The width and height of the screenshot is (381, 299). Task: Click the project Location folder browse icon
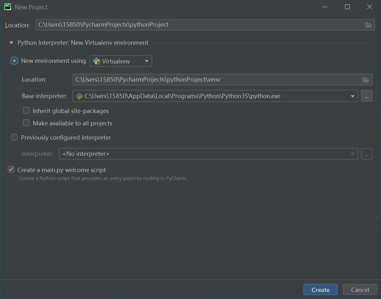click(x=368, y=25)
